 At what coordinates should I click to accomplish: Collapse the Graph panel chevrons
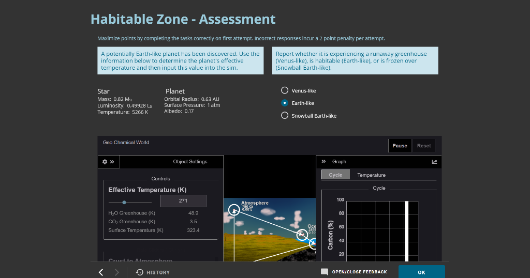tap(323, 162)
